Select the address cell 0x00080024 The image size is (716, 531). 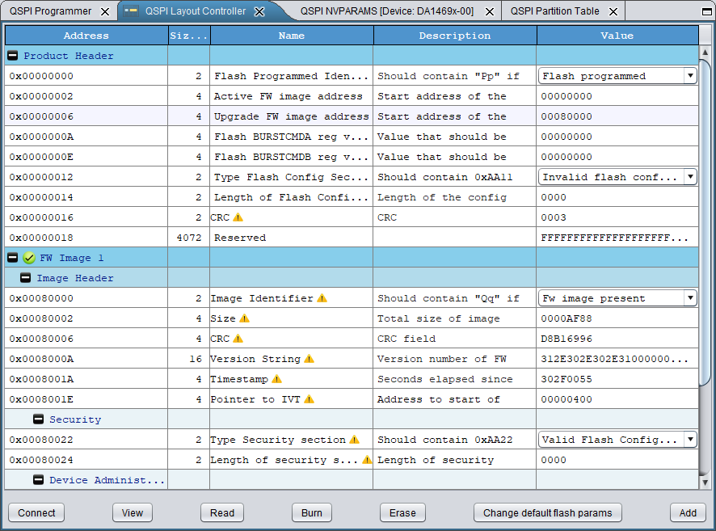(x=86, y=460)
